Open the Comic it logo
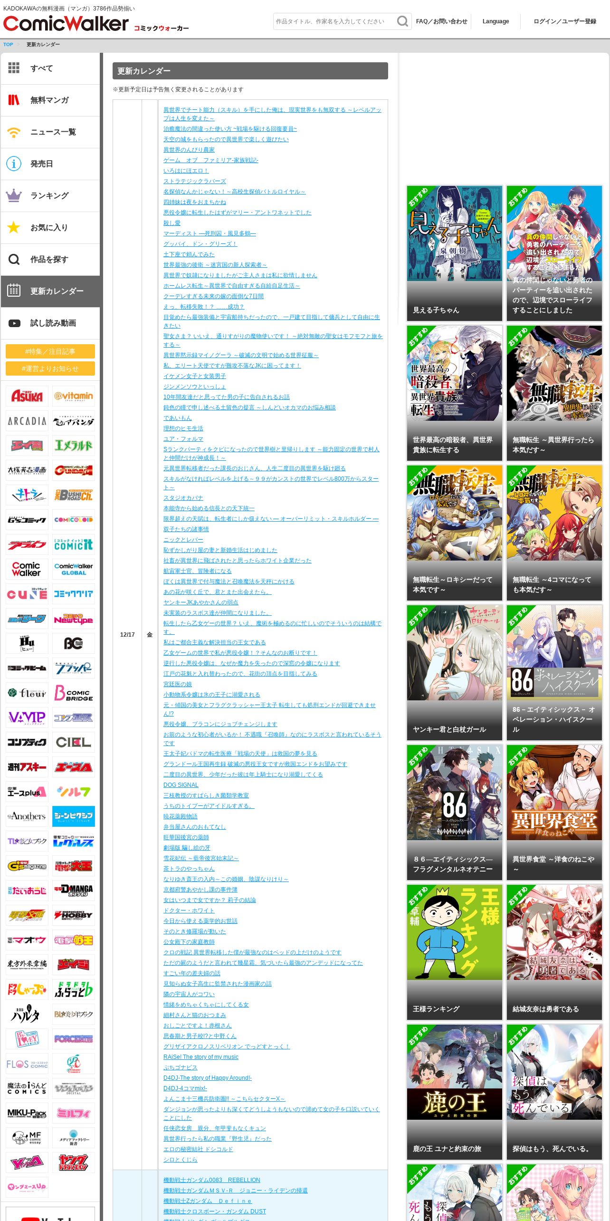 click(74, 544)
